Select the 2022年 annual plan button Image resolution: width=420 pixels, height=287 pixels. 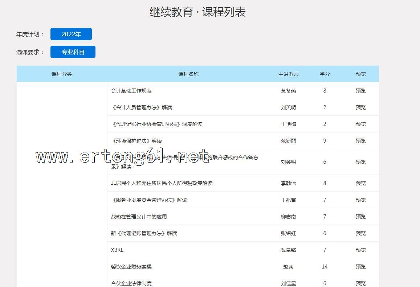[x=71, y=34]
